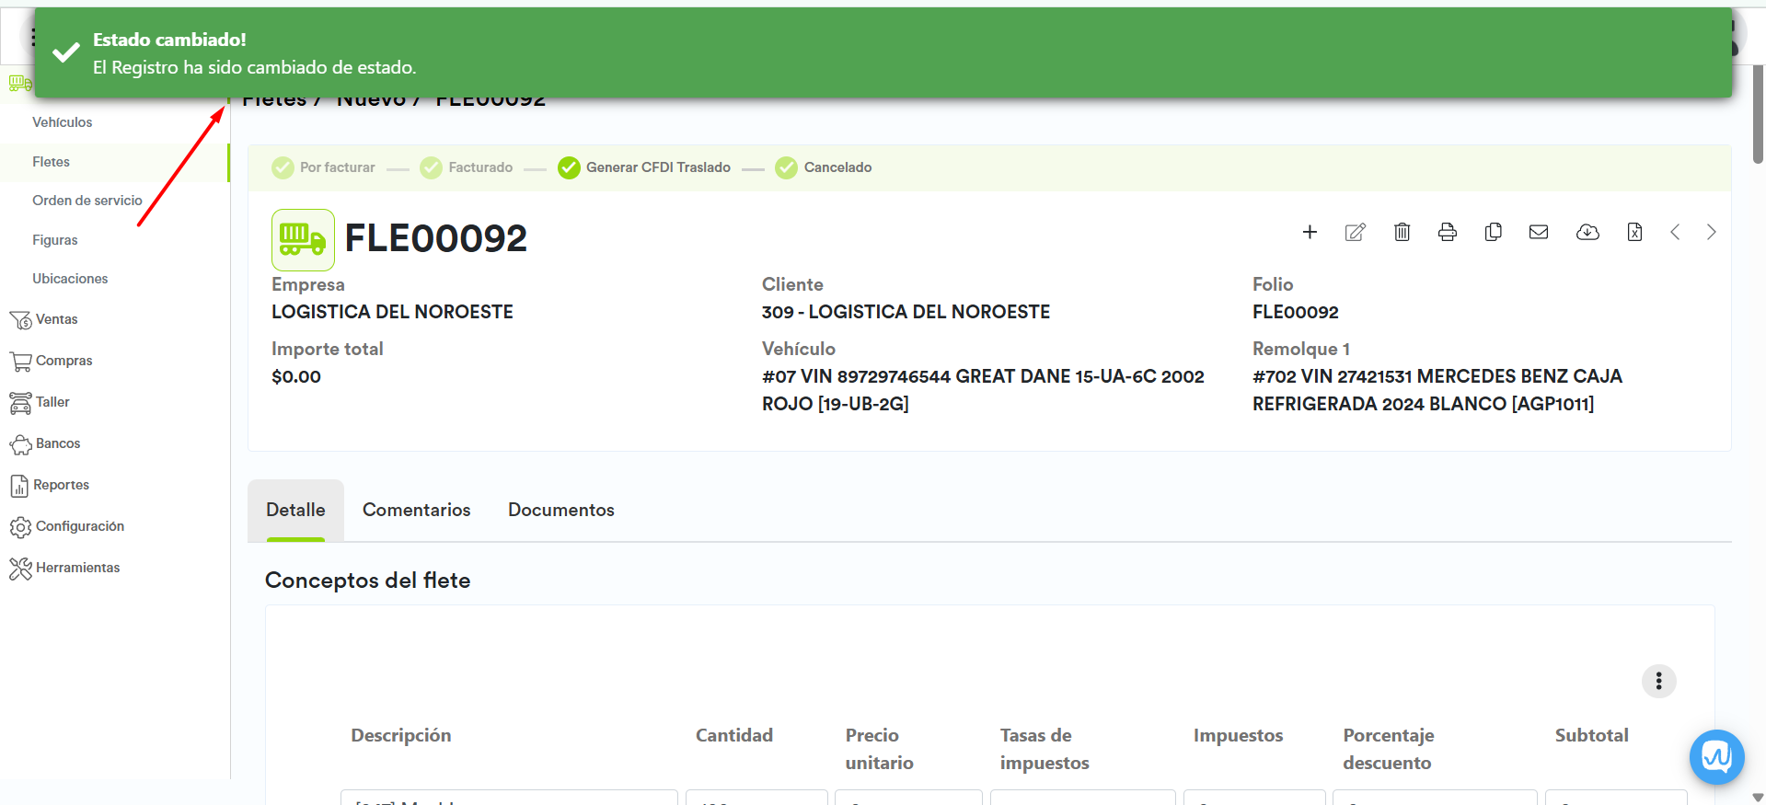1766x805 pixels.
Task: Expand the Configuración sidebar section
Action: click(79, 526)
